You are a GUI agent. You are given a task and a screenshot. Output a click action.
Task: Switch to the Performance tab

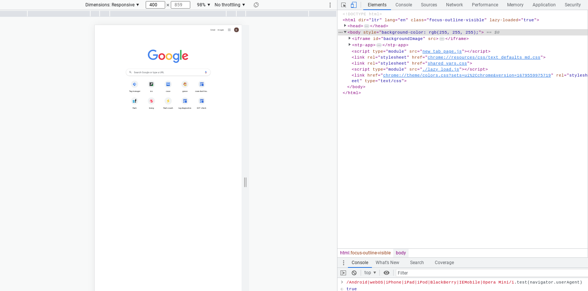[485, 5]
